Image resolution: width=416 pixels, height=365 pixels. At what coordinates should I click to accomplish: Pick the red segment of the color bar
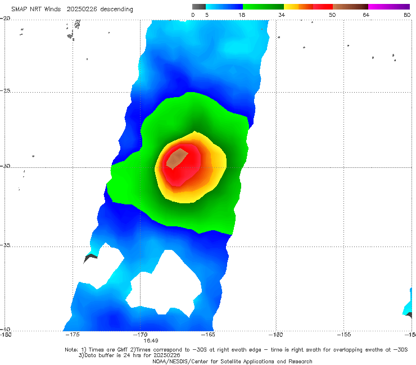tap(323, 7)
